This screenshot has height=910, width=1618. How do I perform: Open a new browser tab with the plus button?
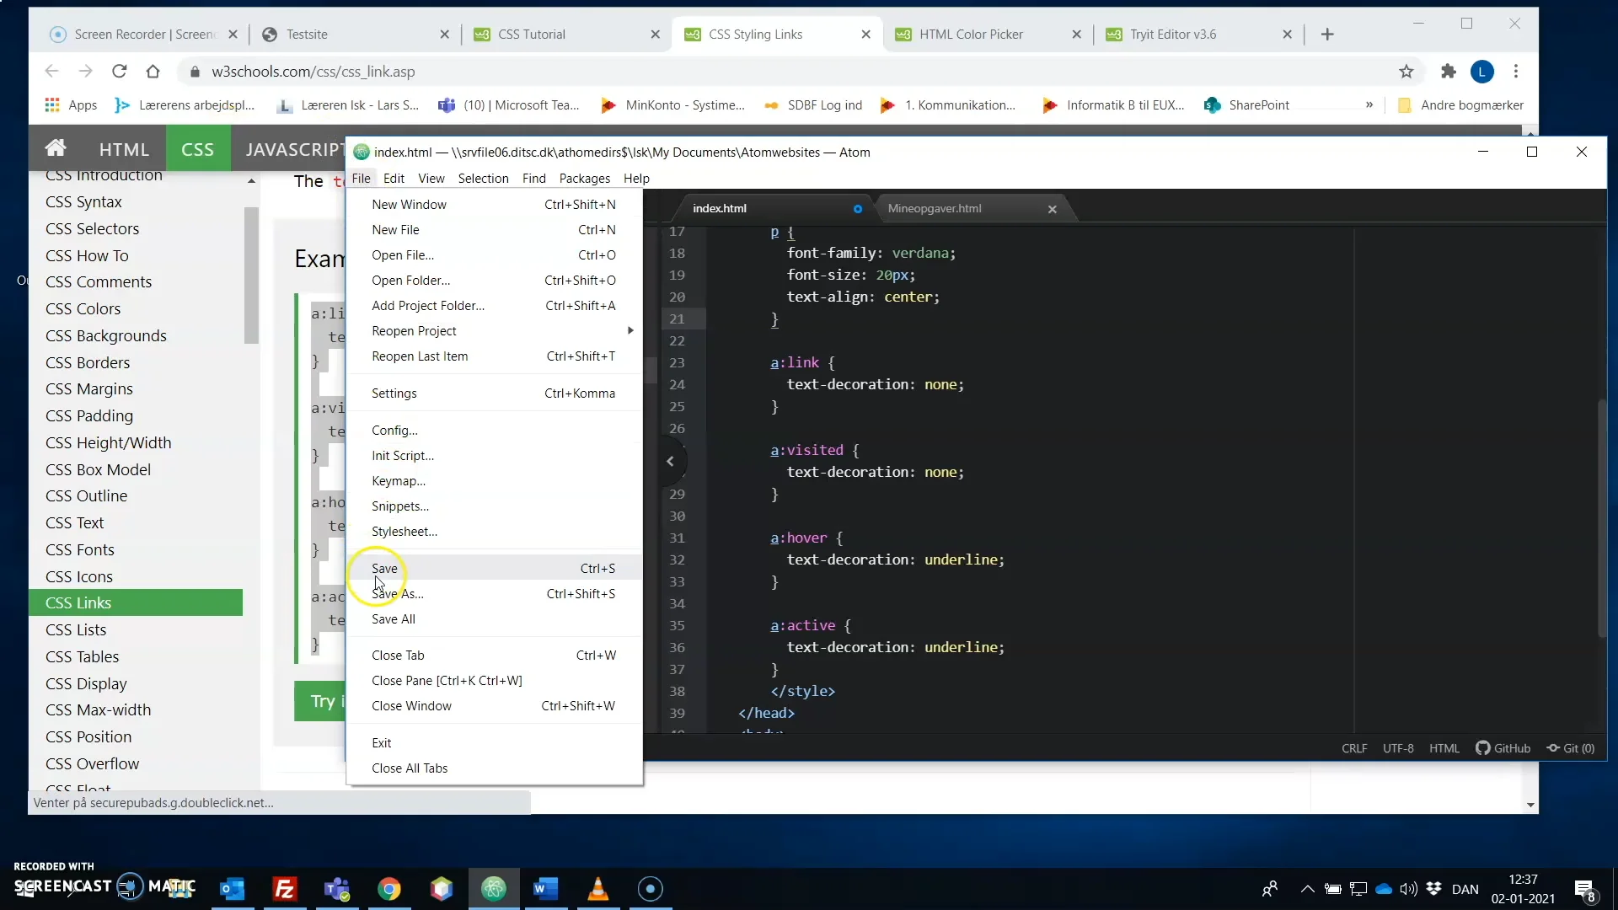1328,34
